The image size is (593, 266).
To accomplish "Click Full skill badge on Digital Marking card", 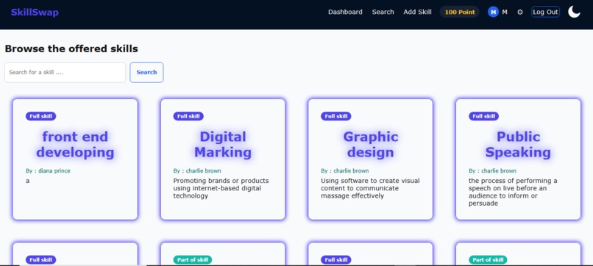I will coord(188,116).
